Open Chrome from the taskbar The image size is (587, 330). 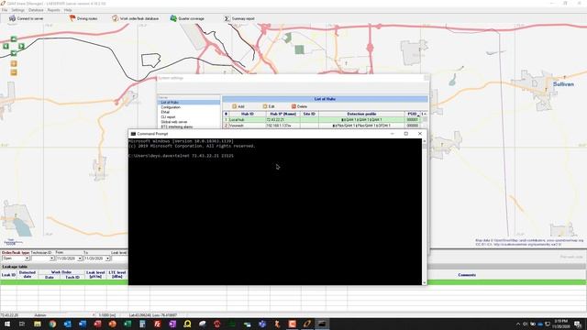[x=52, y=324]
